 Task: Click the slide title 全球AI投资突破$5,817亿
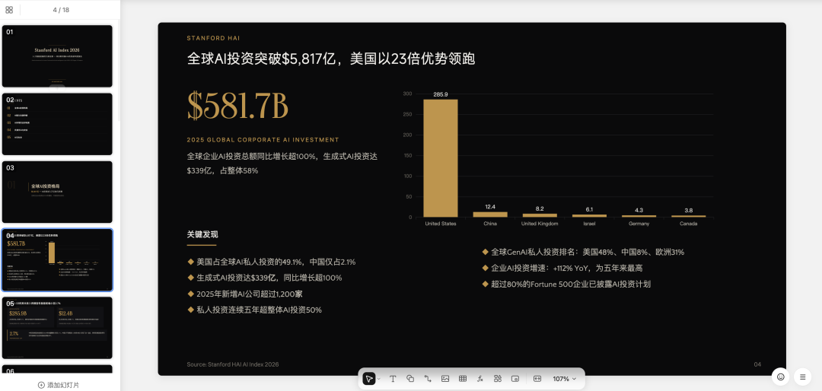coord(331,59)
